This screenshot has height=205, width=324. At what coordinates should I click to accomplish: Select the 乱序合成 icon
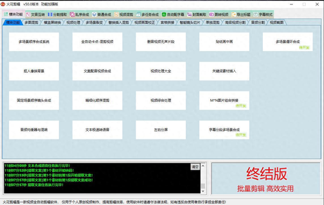(72, 14)
